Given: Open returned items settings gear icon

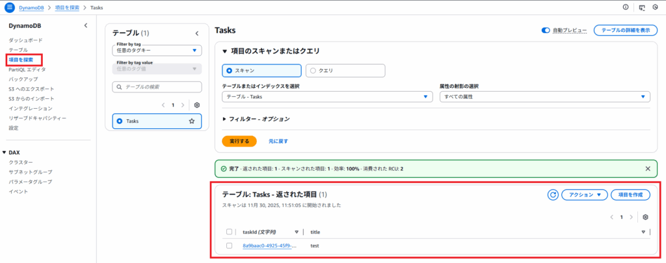Looking at the screenshot, I should tap(645, 217).
